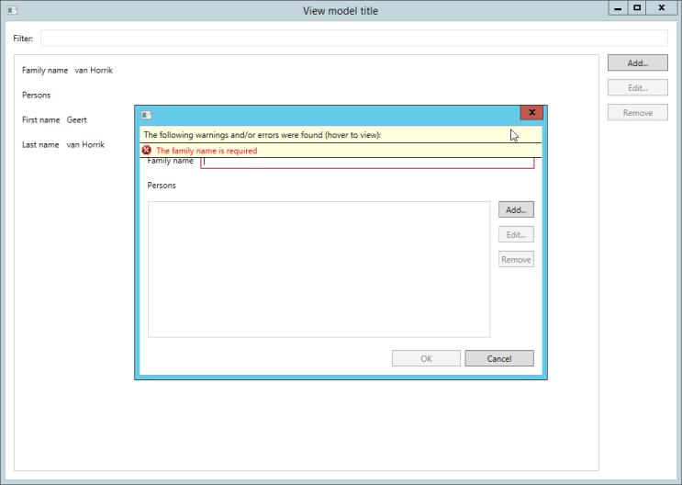Close the View model title window
Viewport: 682px width, 485px height.
(662, 8)
